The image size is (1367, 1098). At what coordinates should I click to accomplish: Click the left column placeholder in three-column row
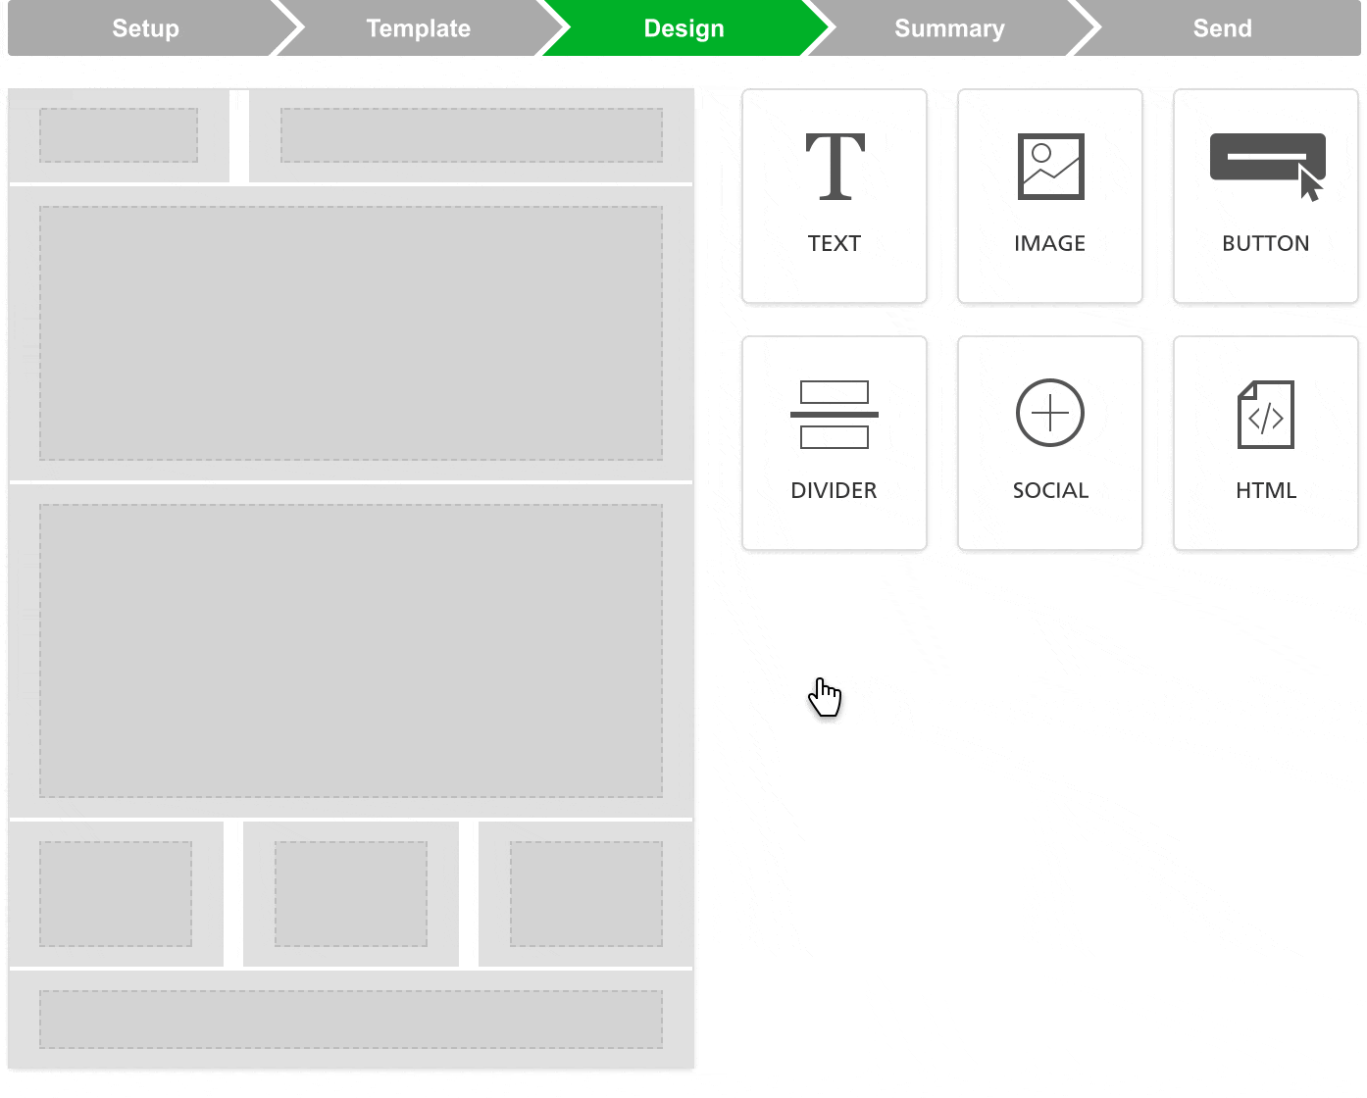(x=116, y=894)
